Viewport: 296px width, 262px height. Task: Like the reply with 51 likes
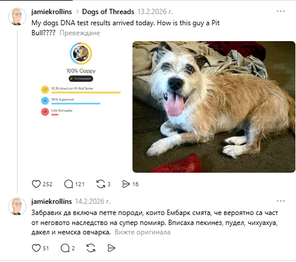(x=36, y=248)
